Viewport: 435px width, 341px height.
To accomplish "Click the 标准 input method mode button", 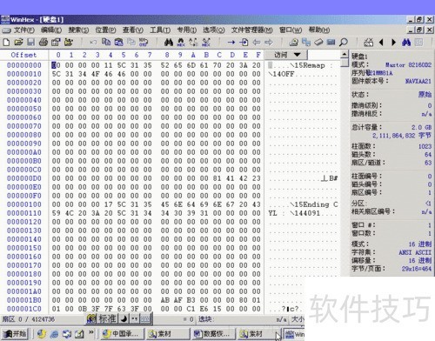I will [x=108, y=318].
